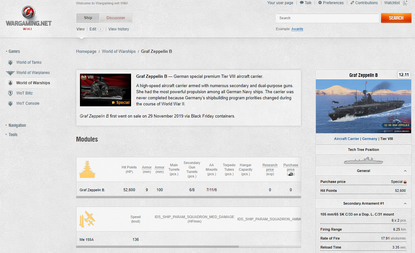Open the Contributions link
The image size is (415, 253).
tap(366, 3)
